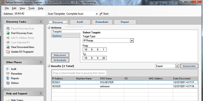The width and height of the screenshot is (203, 101).
Task: Click the SYLVESTER DNS name cell
Action: click(112, 82)
